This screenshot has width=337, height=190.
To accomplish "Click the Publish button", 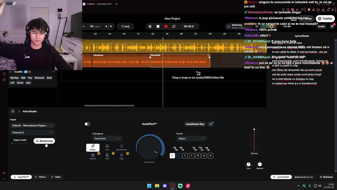I will tap(325, 19).
